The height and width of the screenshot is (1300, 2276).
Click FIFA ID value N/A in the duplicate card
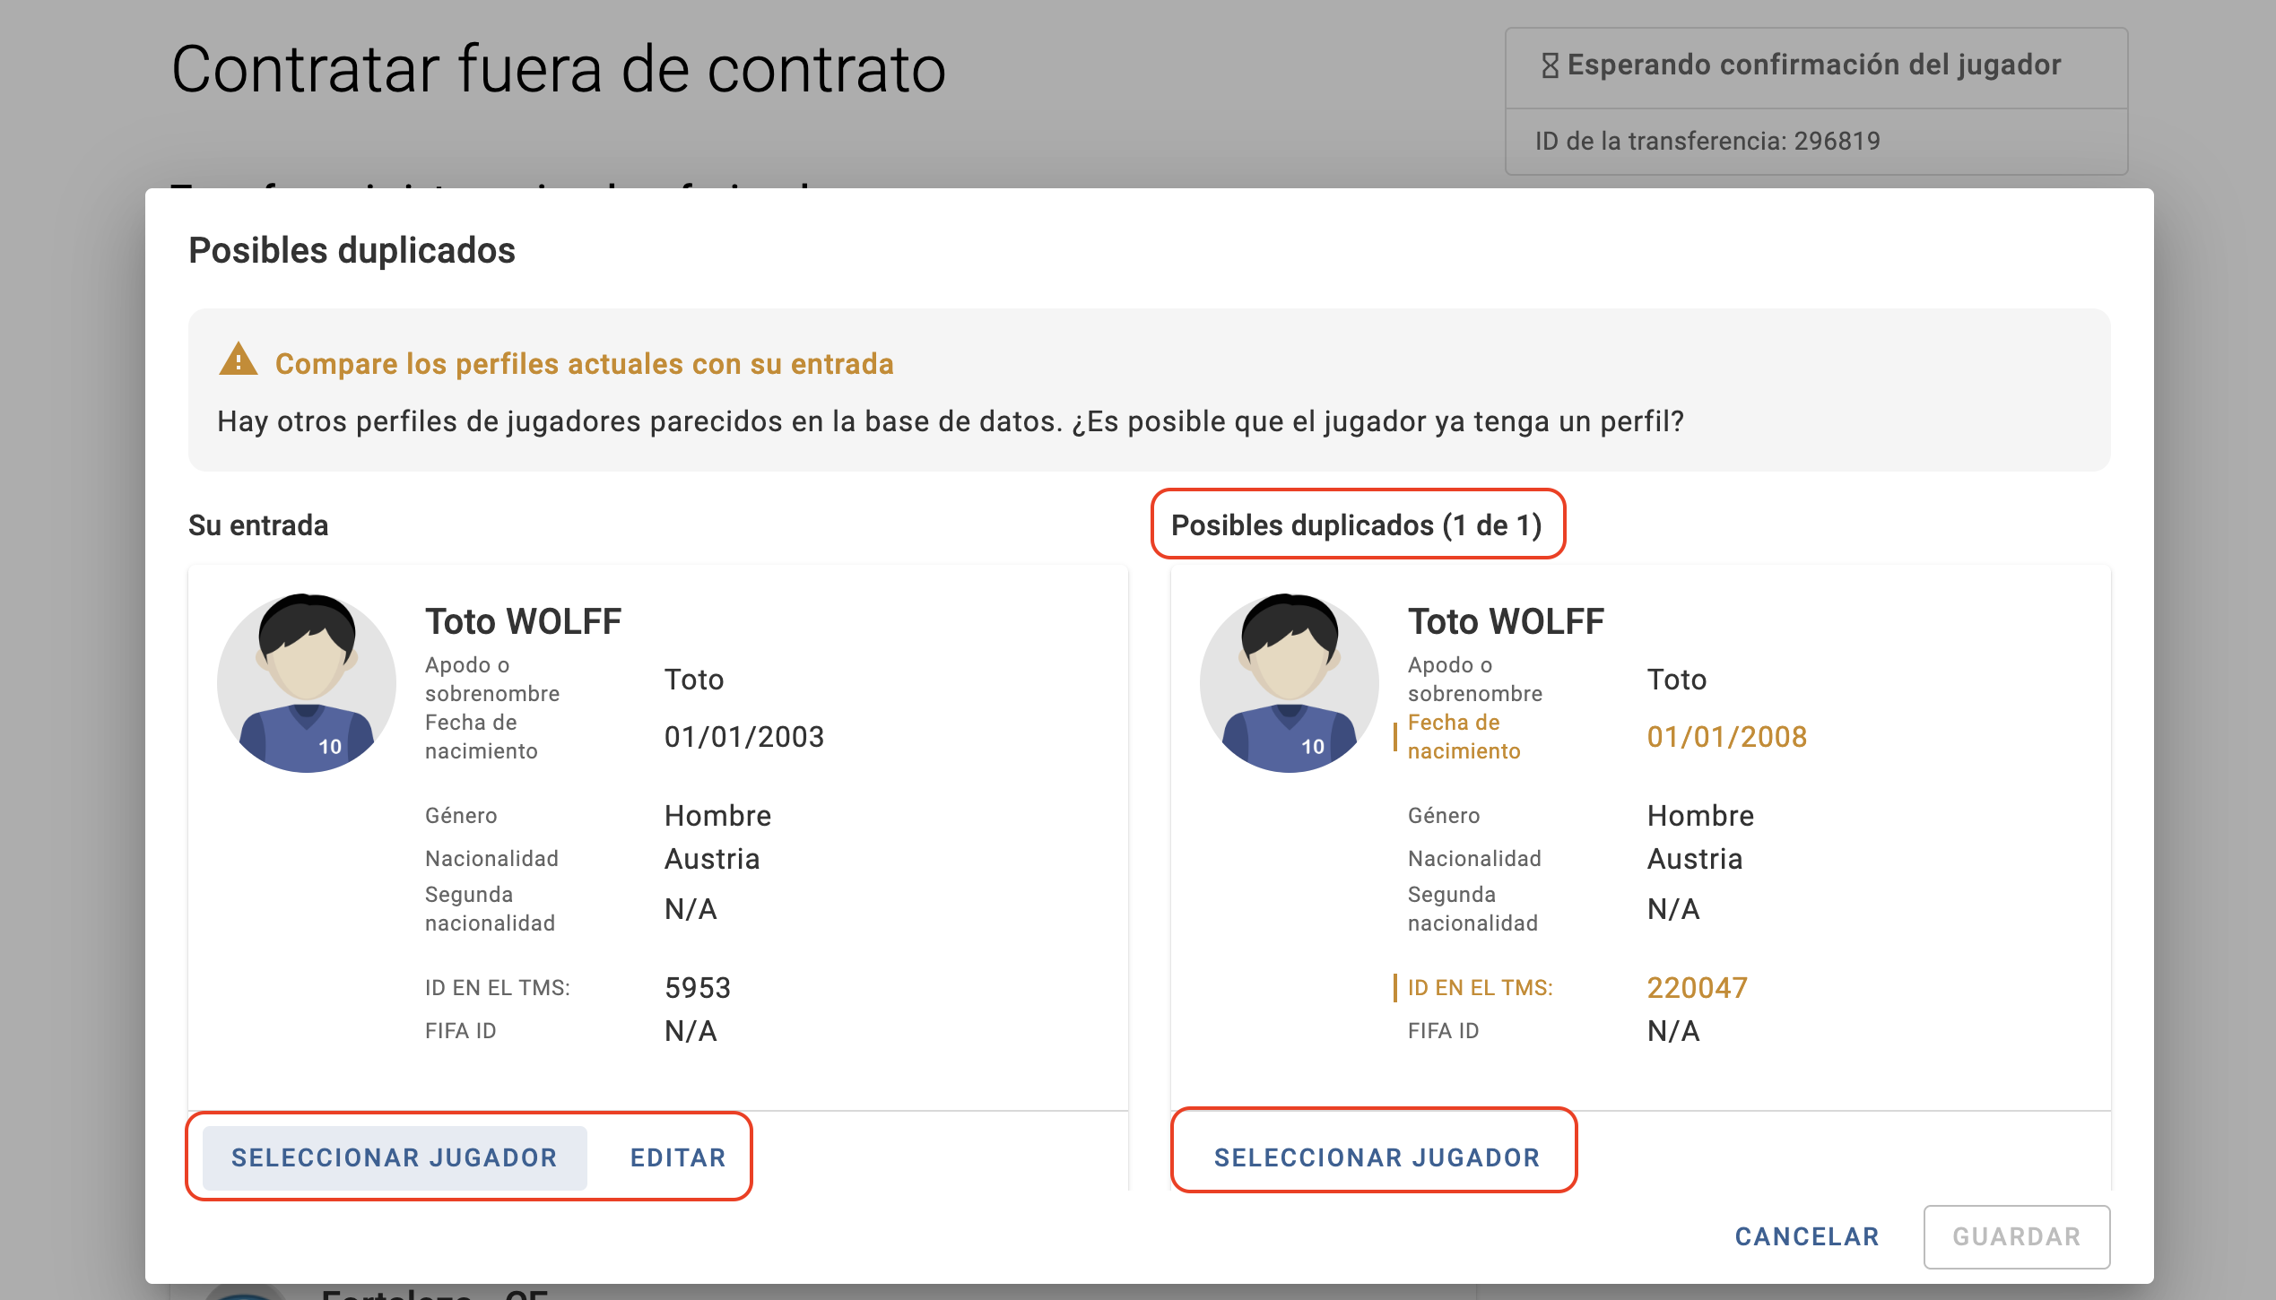click(x=1673, y=1030)
